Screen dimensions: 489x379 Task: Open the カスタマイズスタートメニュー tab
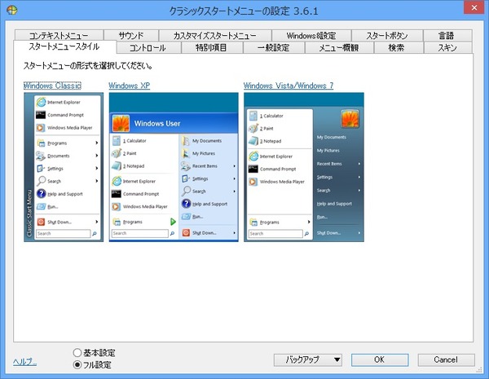pyautogui.click(x=215, y=35)
